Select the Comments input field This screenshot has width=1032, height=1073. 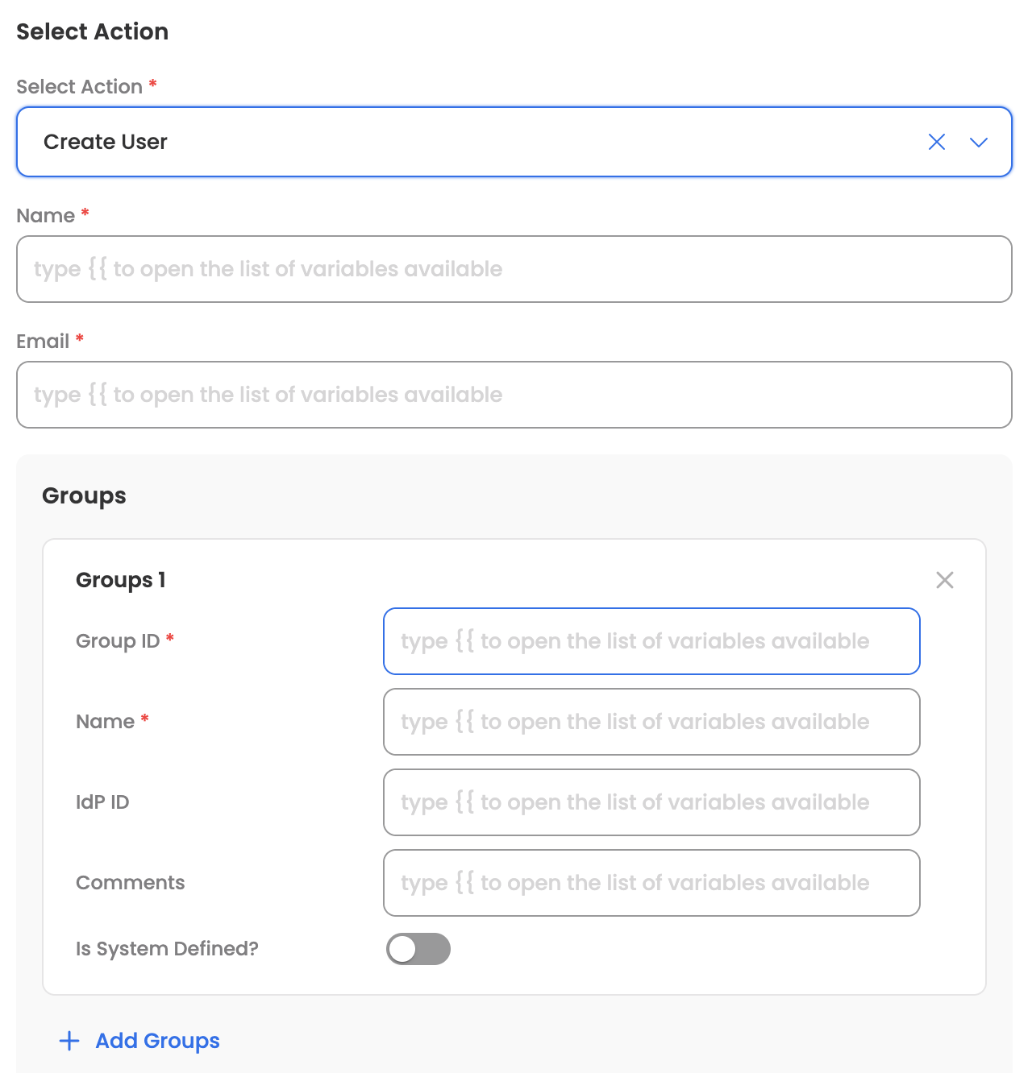pos(651,883)
